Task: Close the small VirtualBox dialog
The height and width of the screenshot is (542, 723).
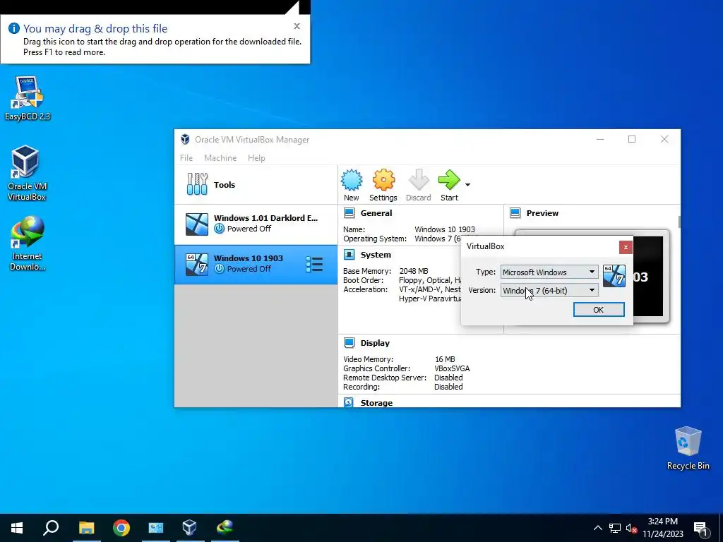Action: pyautogui.click(x=626, y=248)
